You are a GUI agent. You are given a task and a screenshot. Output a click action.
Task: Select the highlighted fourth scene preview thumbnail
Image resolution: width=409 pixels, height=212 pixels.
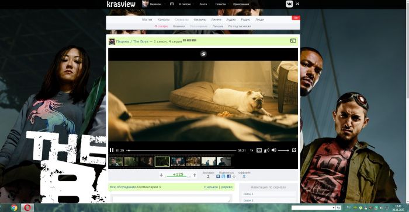(162, 161)
